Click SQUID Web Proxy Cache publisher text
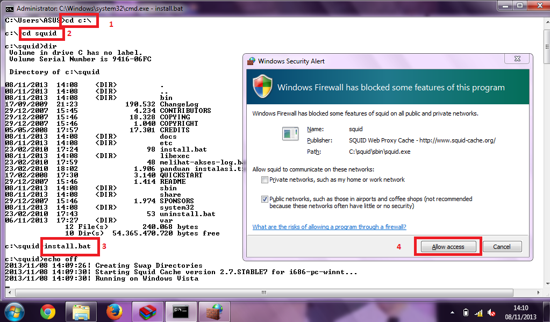The height and width of the screenshot is (322, 550). (422, 140)
